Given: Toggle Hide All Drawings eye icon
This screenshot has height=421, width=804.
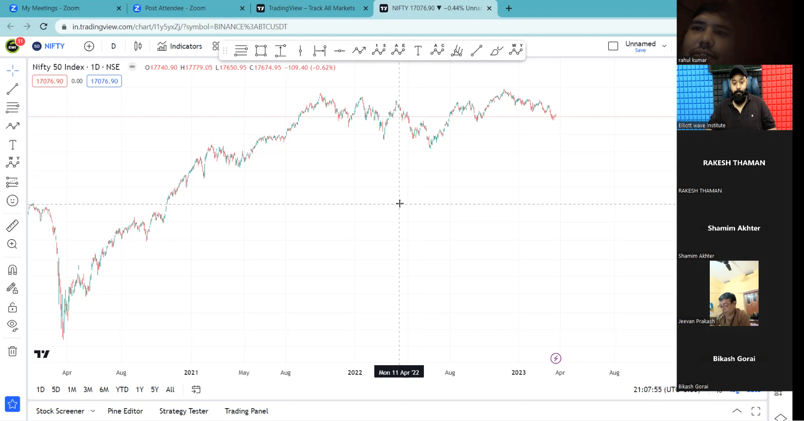Looking at the screenshot, I should [12, 326].
